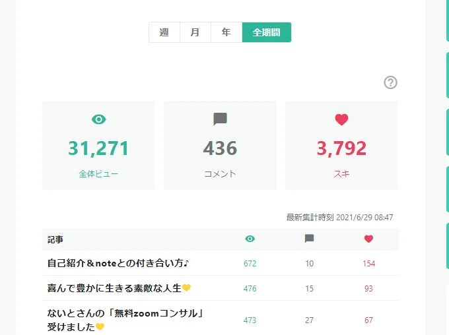Click the 最新集計時刻 timestamp text
Image resolution: width=449 pixels, height=335 pixels.
[339, 218]
